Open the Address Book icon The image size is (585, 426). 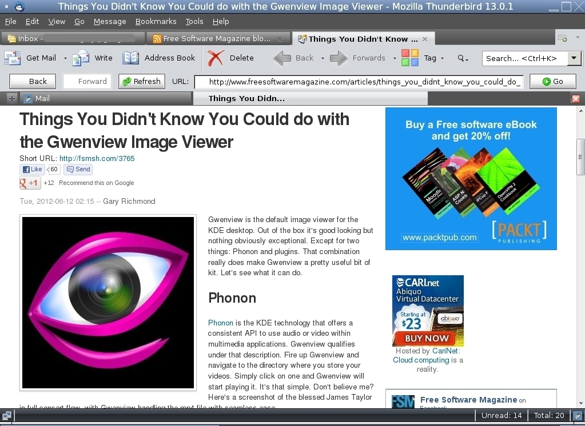[x=131, y=58]
